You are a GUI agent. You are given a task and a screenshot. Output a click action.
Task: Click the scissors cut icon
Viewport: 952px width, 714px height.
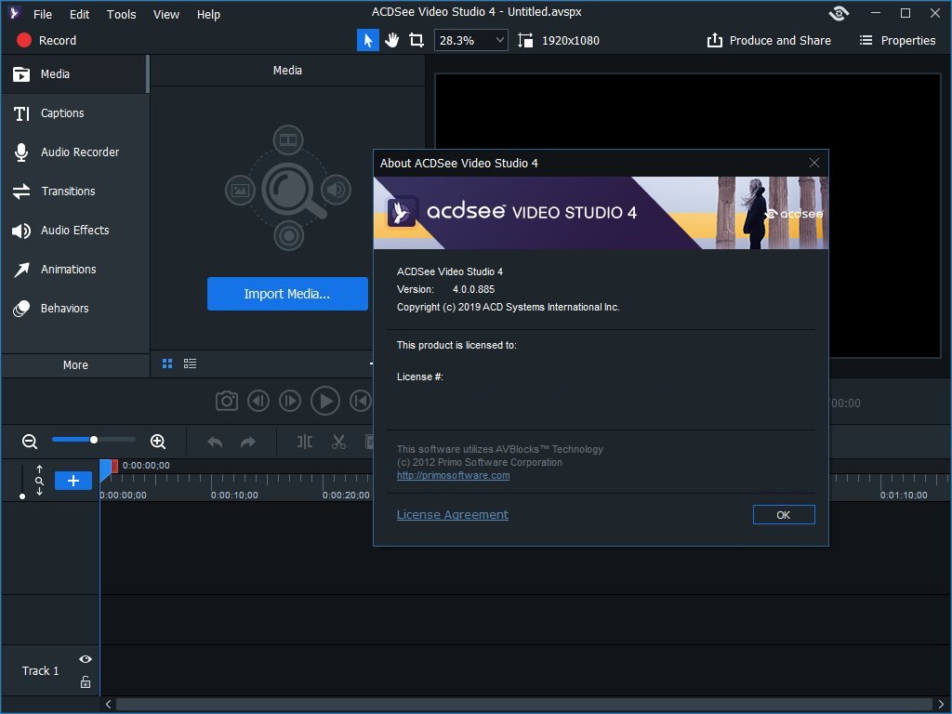click(338, 442)
